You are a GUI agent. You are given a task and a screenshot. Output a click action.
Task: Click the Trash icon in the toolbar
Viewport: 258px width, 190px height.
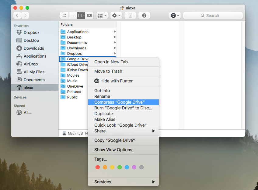coord(130,15)
